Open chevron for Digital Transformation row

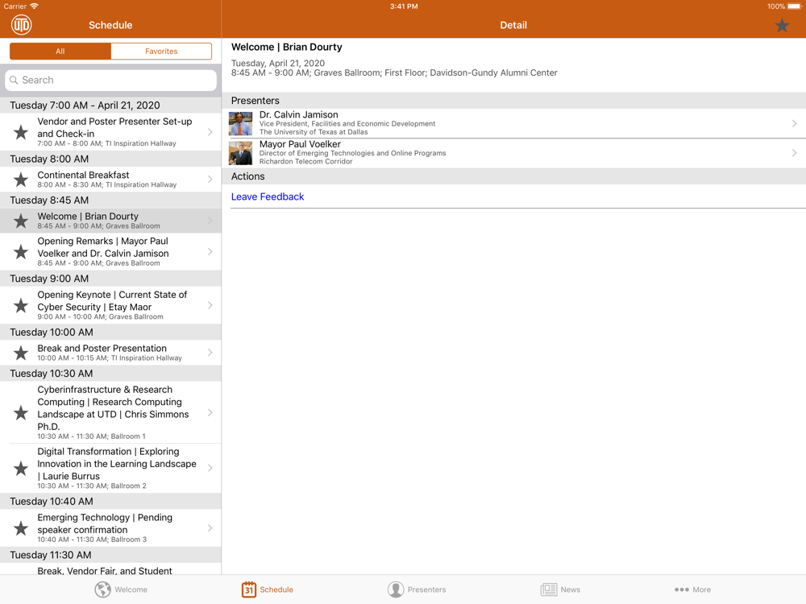click(x=210, y=468)
